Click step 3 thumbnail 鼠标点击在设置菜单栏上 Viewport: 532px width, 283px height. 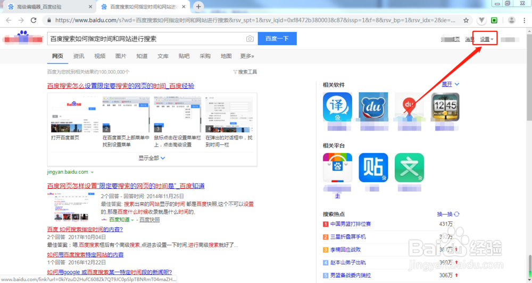178,114
